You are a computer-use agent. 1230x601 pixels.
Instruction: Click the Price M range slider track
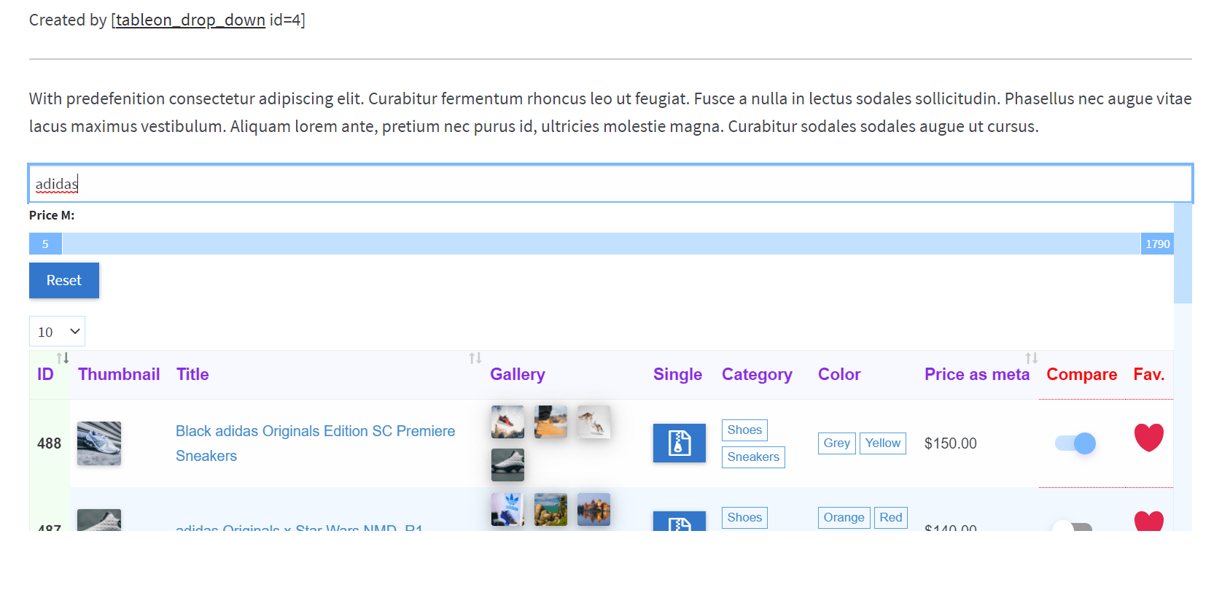coord(602,244)
